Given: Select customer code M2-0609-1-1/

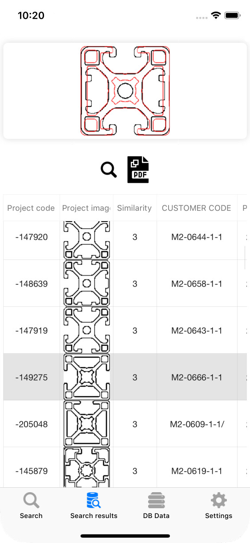Looking at the screenshot, I should tap(197, 424).
